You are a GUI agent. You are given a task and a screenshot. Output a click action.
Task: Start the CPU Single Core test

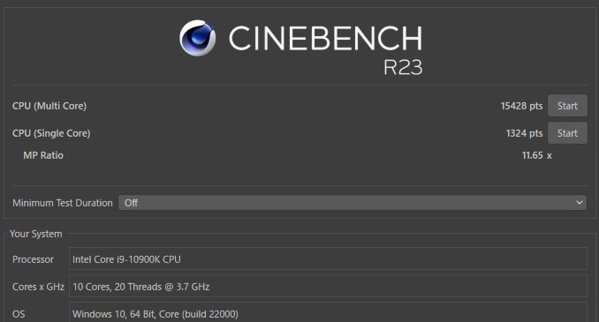click(567, 133)
